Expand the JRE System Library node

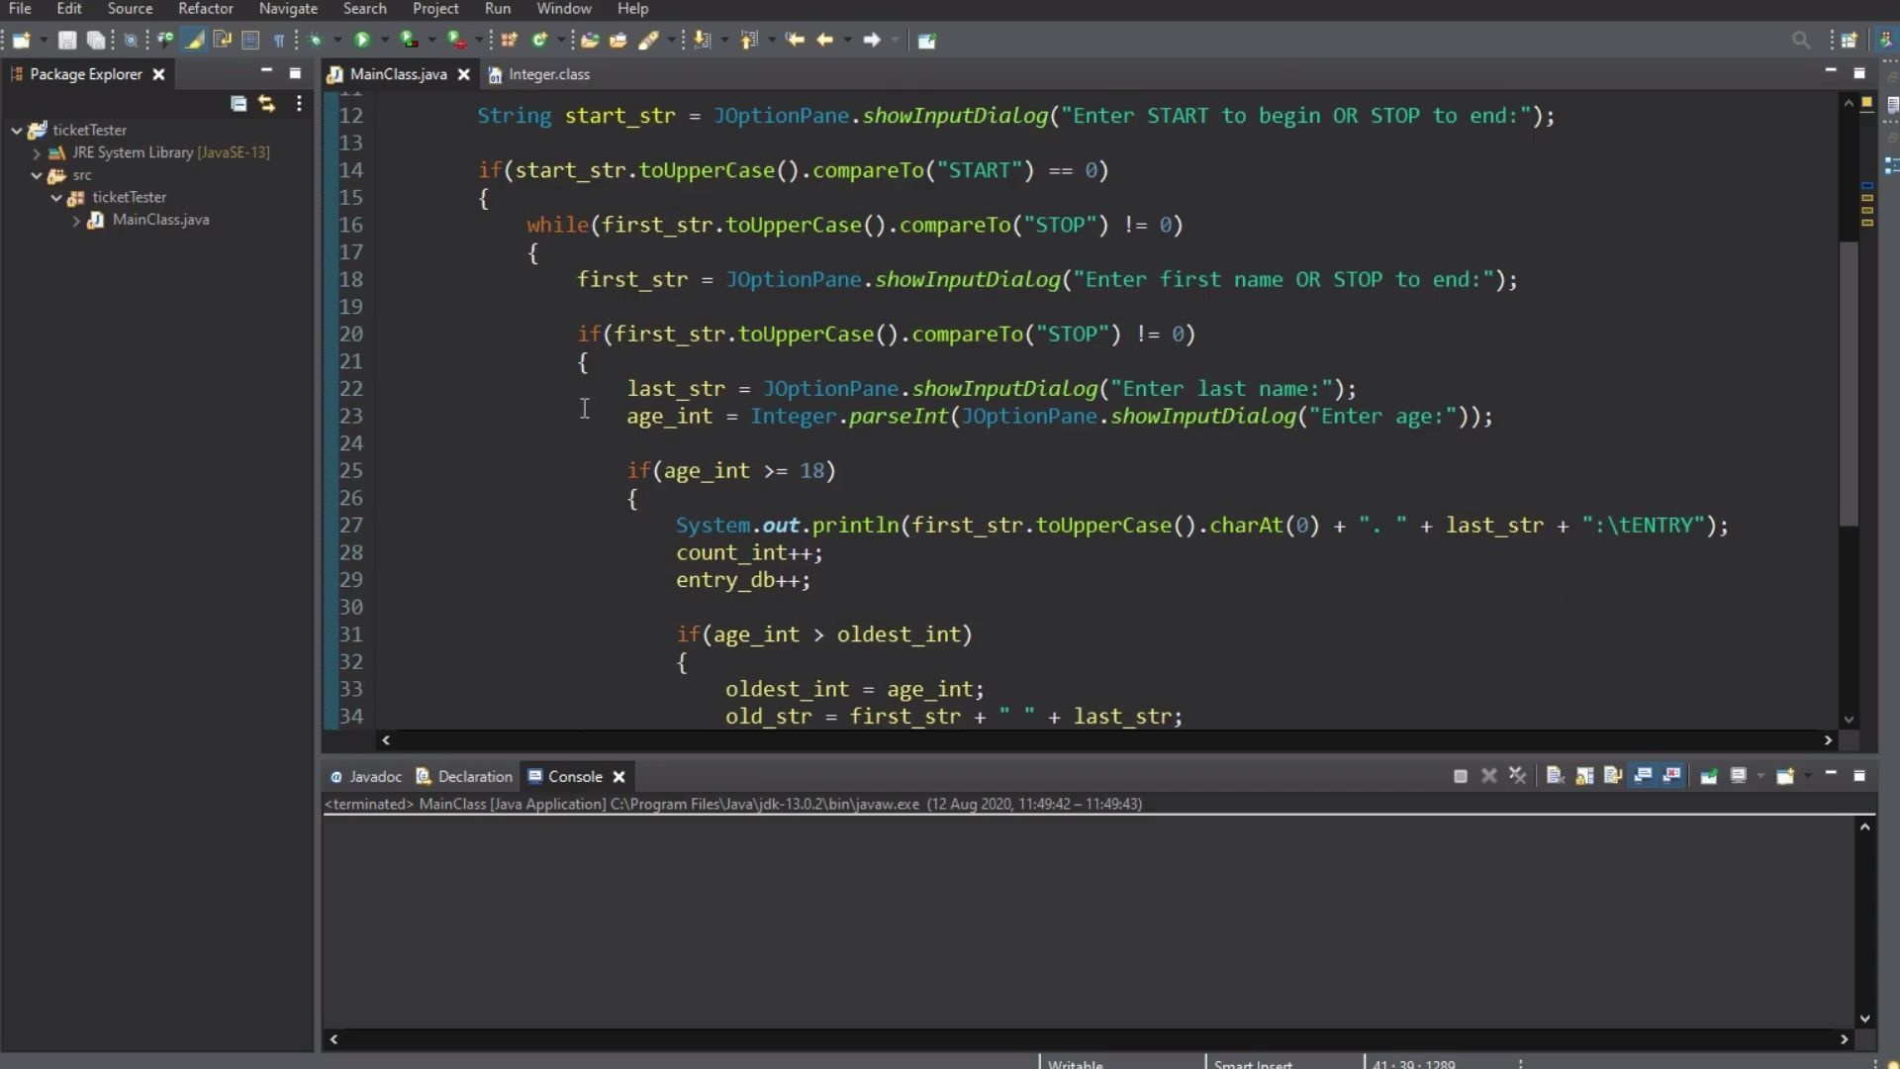click(37, 153)
